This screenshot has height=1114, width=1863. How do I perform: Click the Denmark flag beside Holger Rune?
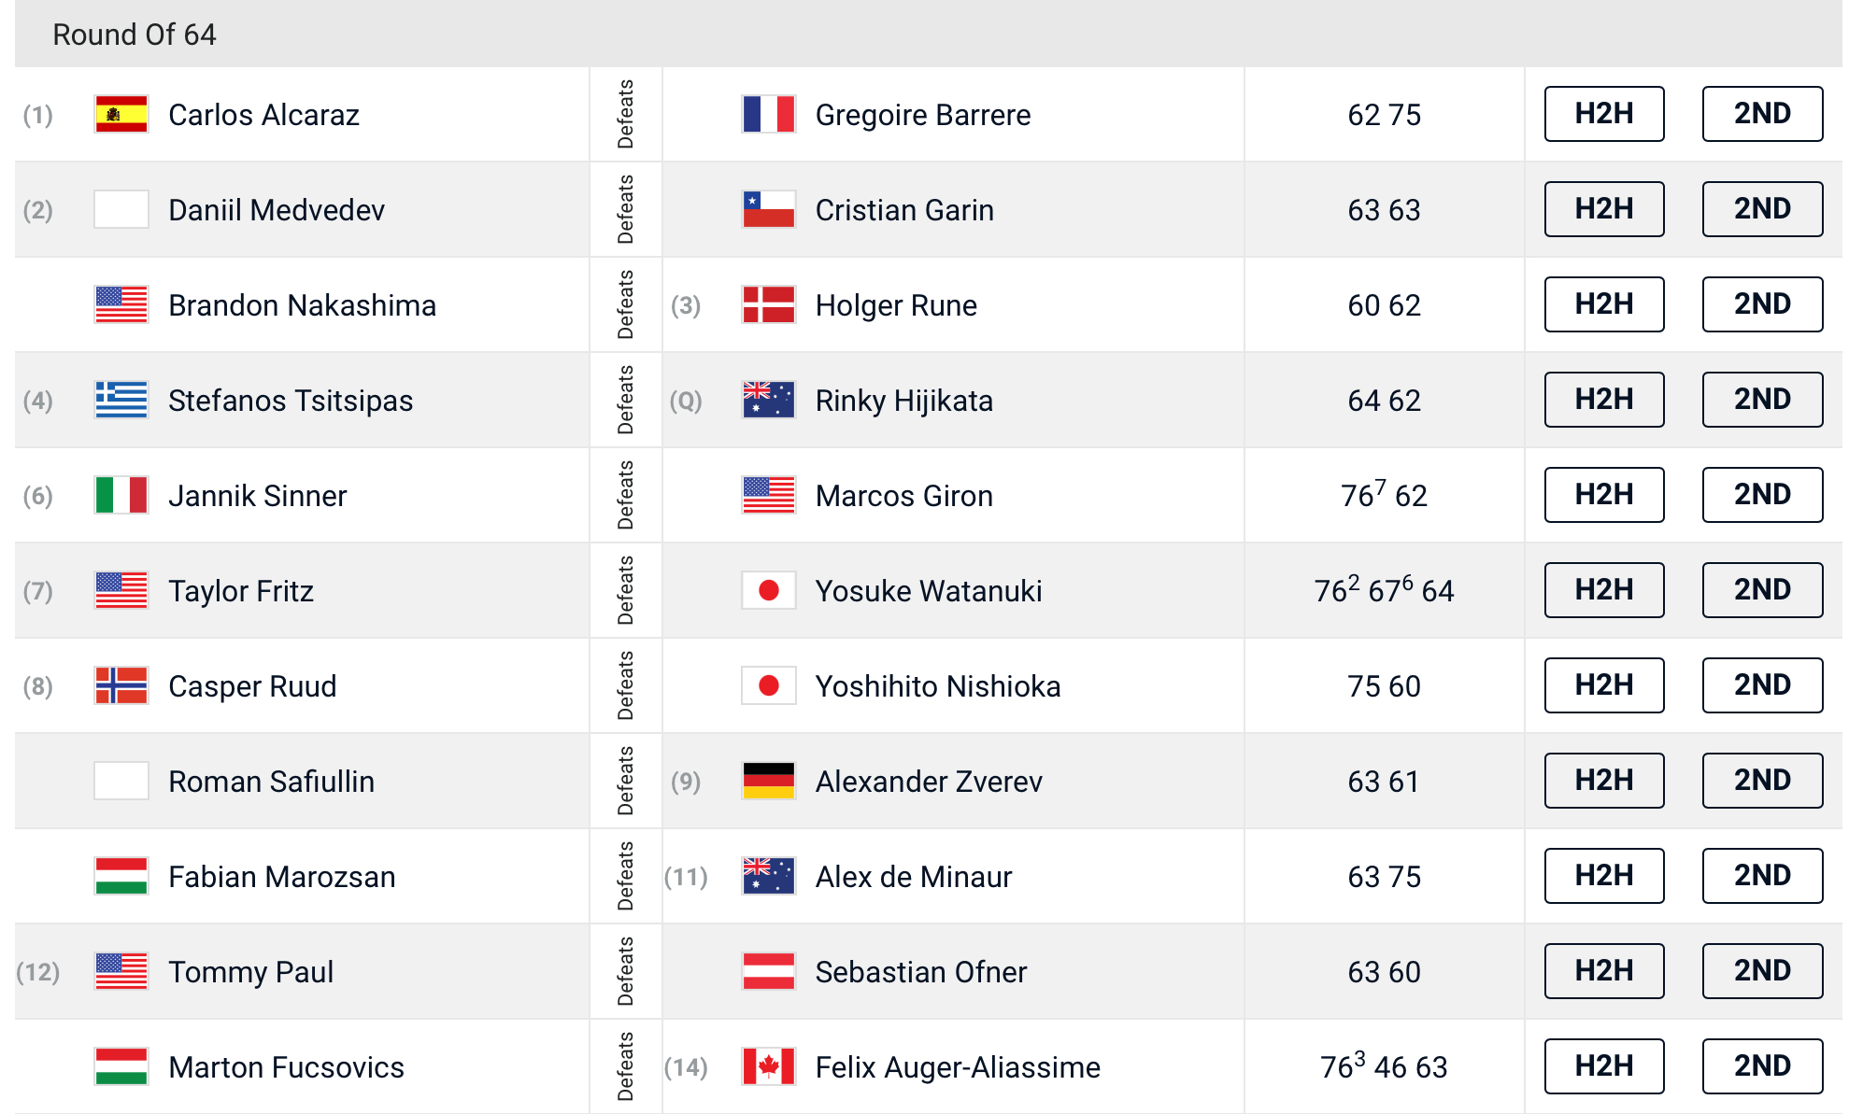768,305
